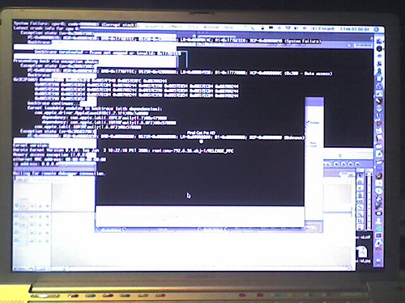This screenshot has width=405, height=303.
Task: Open the Sequence menu in the menu bar
Action: (x=154, y=27)
